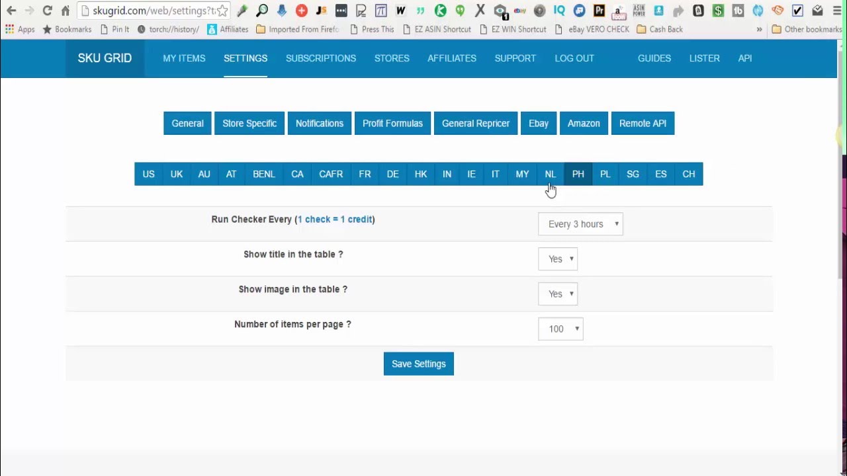This screenshot has width=847, height=476.
Task: Select the CAFR country button
Action: click(x=331, y=175)
